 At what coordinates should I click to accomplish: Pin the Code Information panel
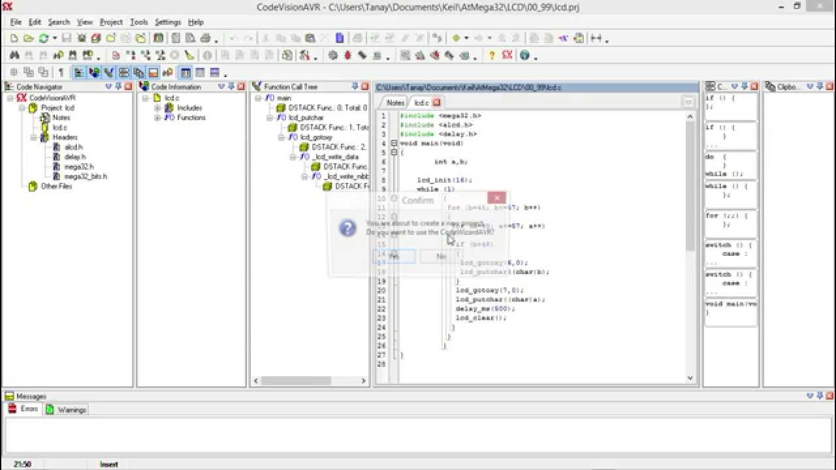[x=231, y=86]
